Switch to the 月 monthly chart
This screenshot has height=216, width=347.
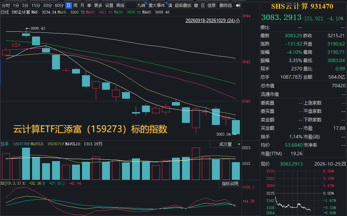tap(82, 5)
